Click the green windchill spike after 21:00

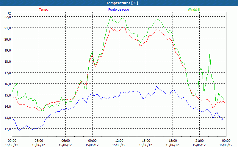[x=210, y=52]
